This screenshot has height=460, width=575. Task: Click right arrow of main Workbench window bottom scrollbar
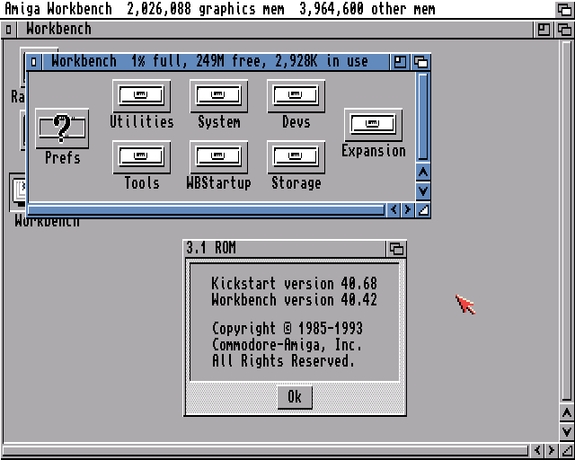pos(551,450)
